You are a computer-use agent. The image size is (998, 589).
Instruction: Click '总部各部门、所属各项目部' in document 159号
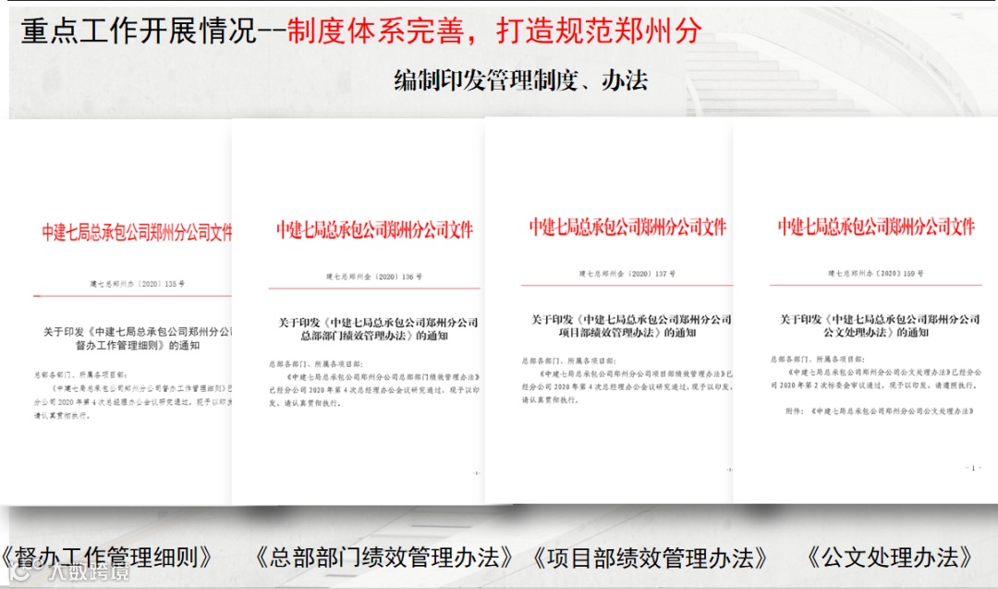click(x=818, y=359)
